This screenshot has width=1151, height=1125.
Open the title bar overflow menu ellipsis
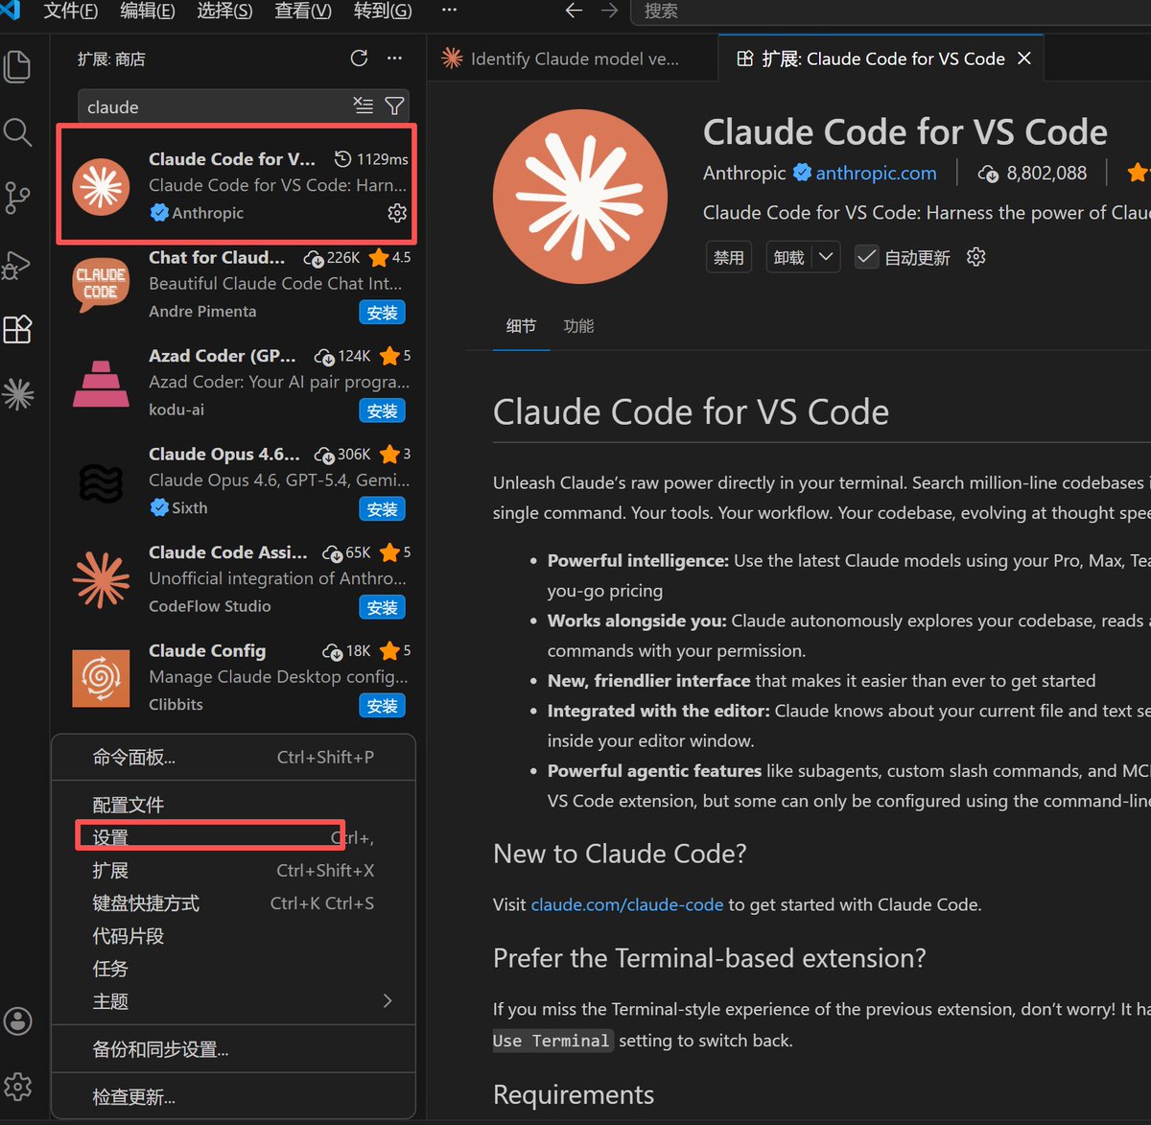pos(449,11)
